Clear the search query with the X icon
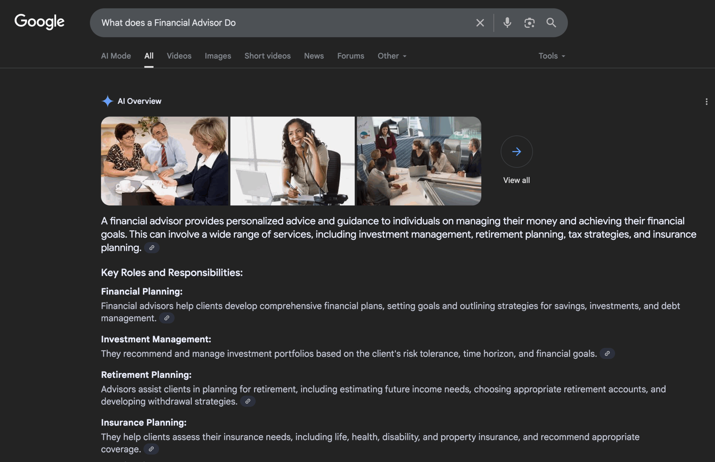The image size is (715, 462). click(x=480, y=23)
